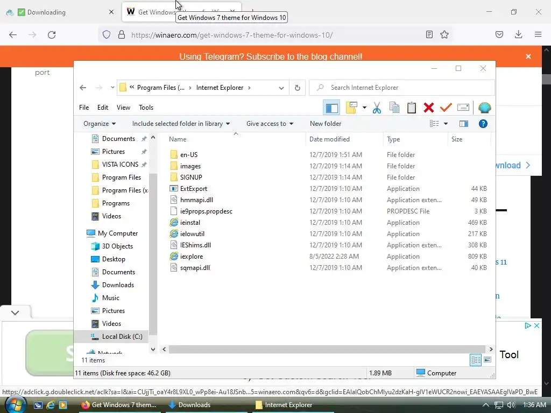The width and height of the screenshot is (551, 413).
Task: Select the iexplore application file
Action: pos(192,257)
